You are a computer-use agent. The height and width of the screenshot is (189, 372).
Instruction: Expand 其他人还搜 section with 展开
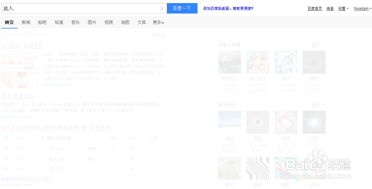pos(318,45)
